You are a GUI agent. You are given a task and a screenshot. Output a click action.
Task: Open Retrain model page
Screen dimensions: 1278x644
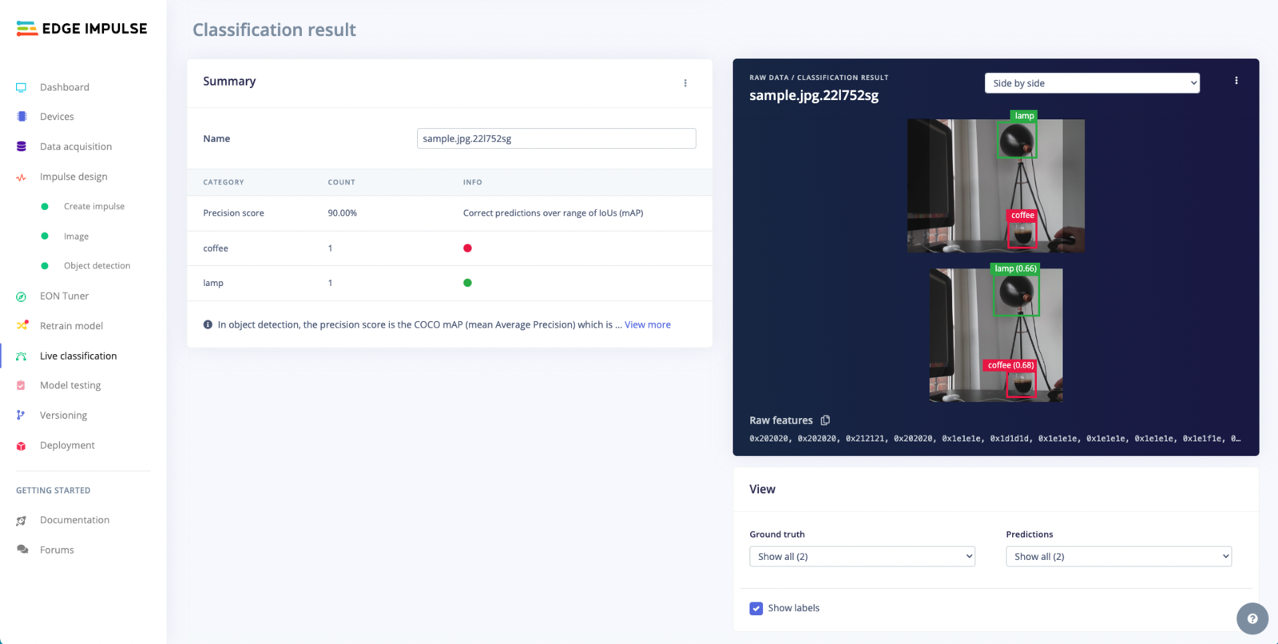click(x=71, y=326)
